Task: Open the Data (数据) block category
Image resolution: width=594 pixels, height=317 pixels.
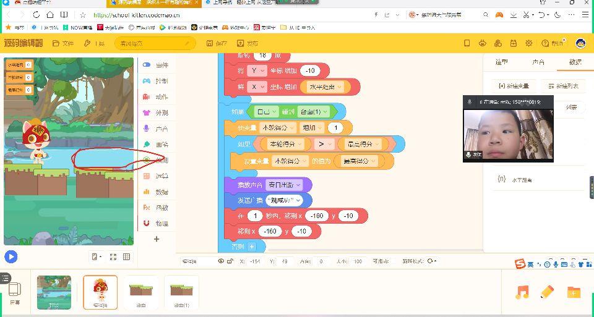Action: [x=155, y=192]
